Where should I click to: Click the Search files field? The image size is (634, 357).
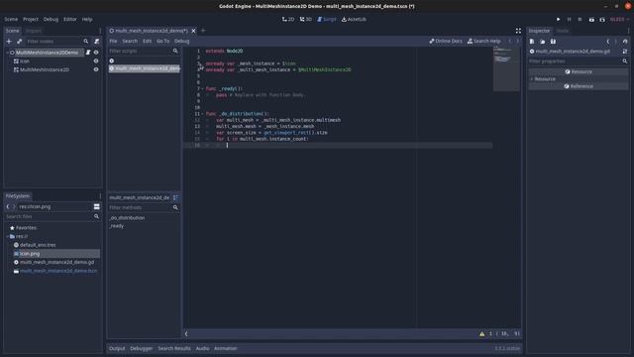tap(53, 216)
